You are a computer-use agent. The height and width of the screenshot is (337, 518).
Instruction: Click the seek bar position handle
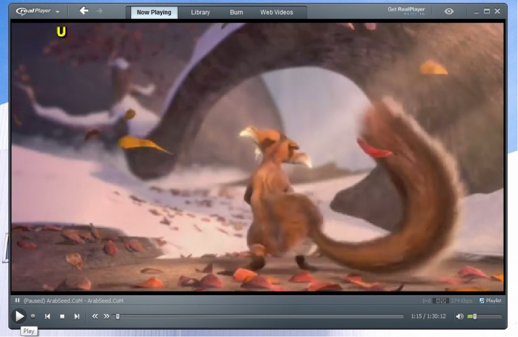[117, 316]
